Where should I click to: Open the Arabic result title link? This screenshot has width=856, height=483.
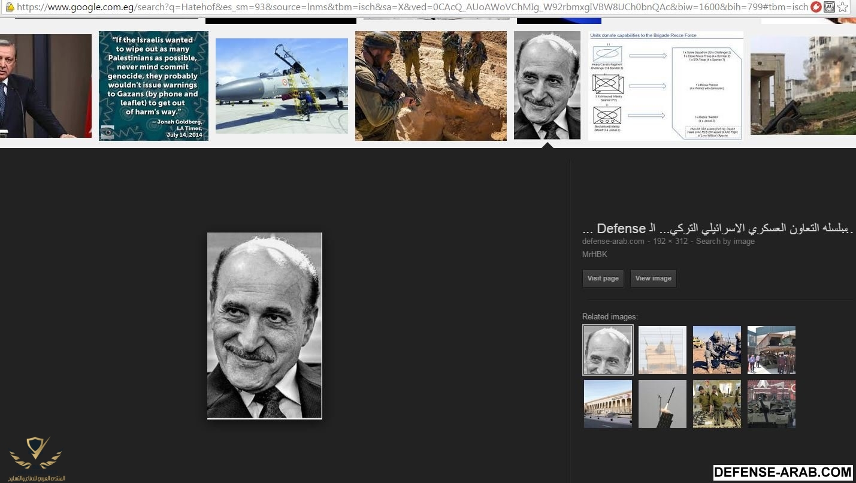pyautogui.click(x=716, y=228)
